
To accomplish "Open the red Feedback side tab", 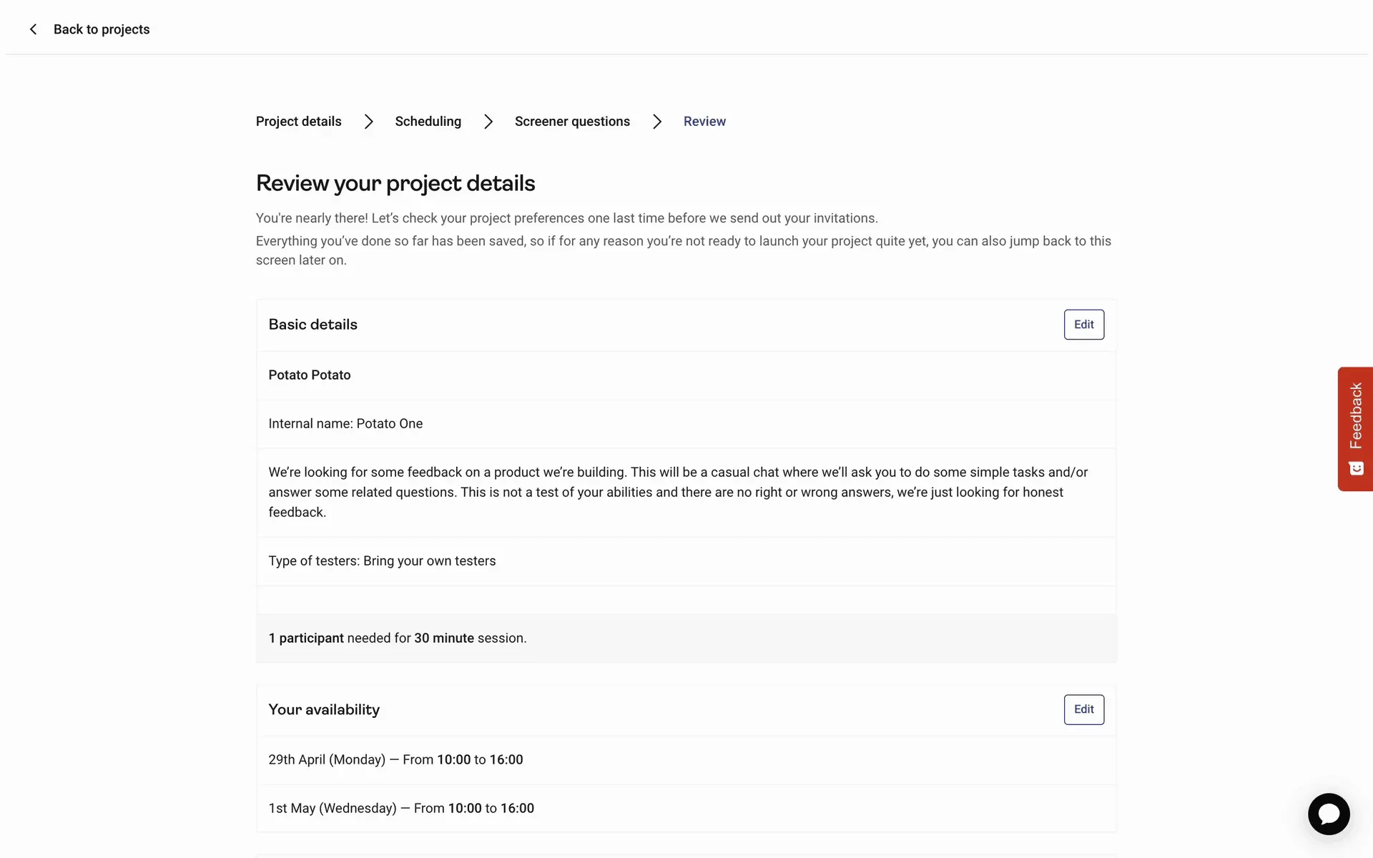I will pos(1355,416).
